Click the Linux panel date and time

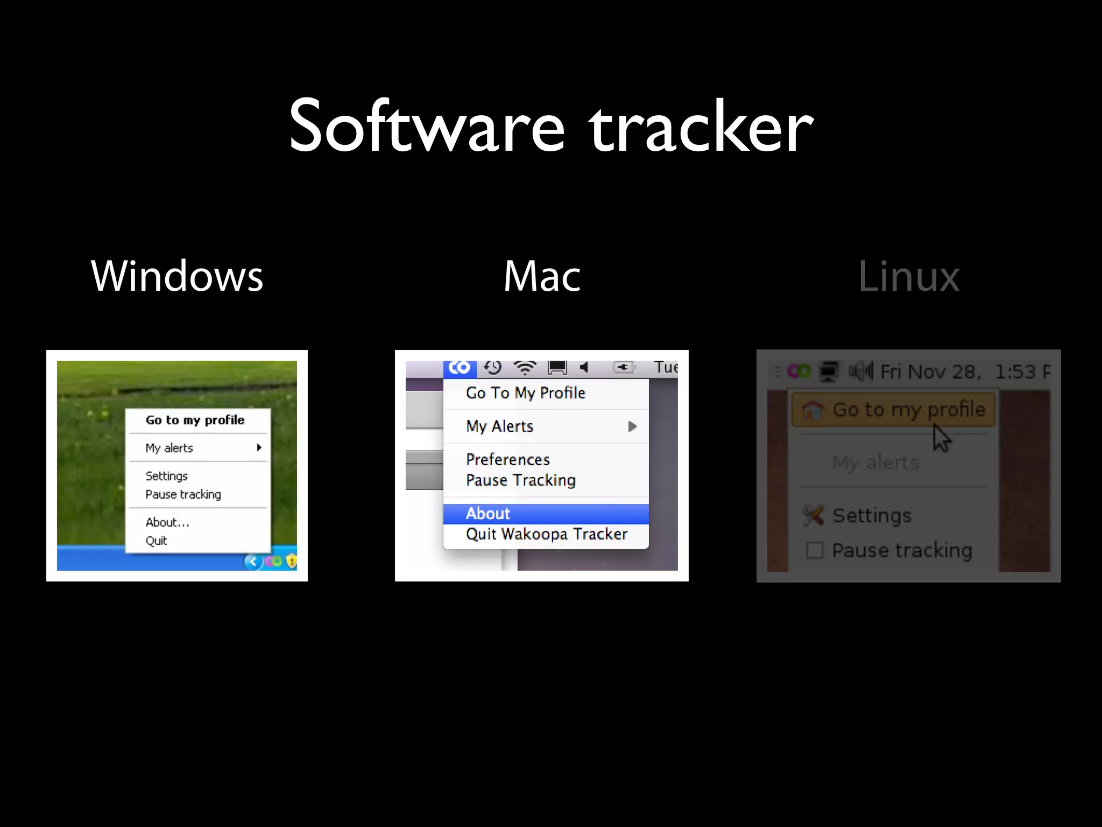coord(964,372)
